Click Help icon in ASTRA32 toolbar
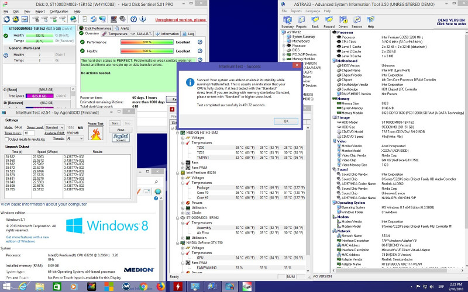 pyautogui.click(x=371, y=22)
